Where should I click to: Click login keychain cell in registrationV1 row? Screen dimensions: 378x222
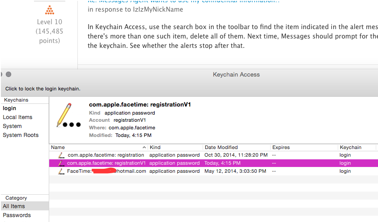345,163
